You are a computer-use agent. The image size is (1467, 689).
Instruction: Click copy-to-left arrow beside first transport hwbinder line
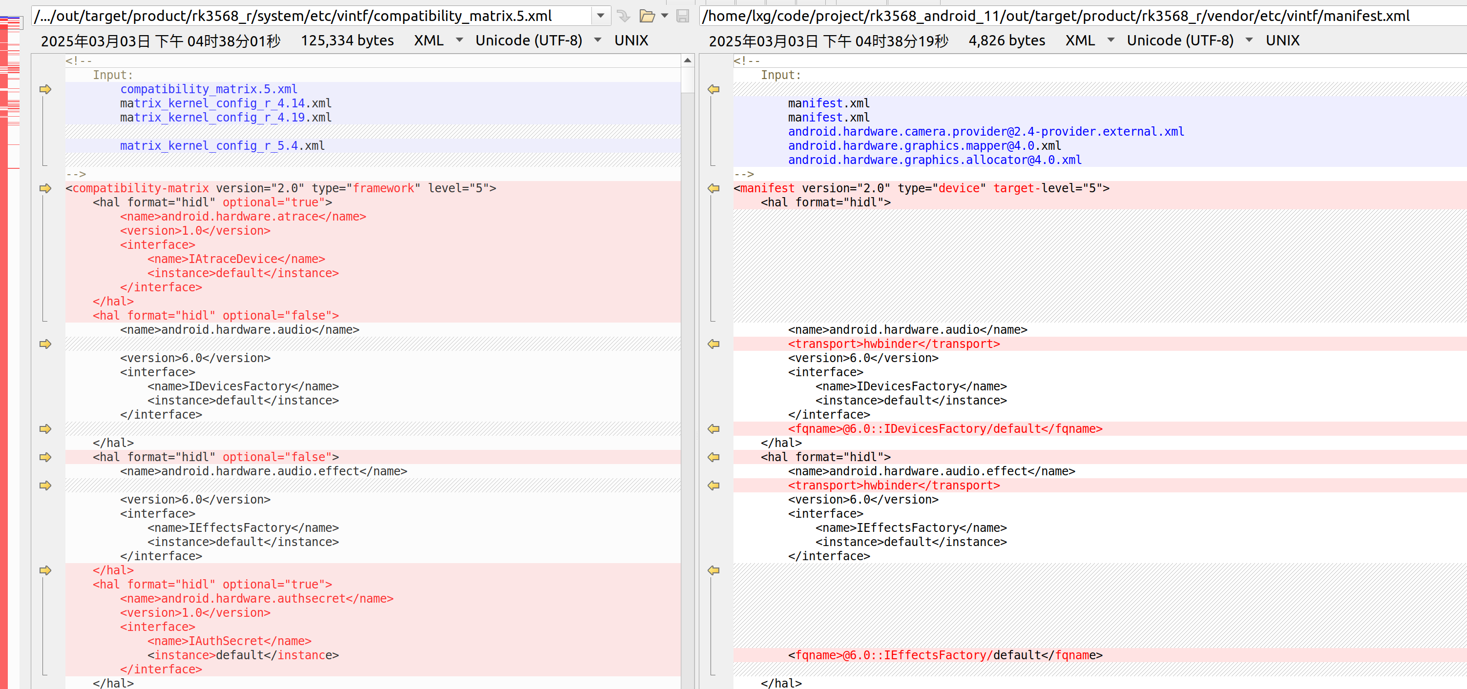(x=713, y=344)
